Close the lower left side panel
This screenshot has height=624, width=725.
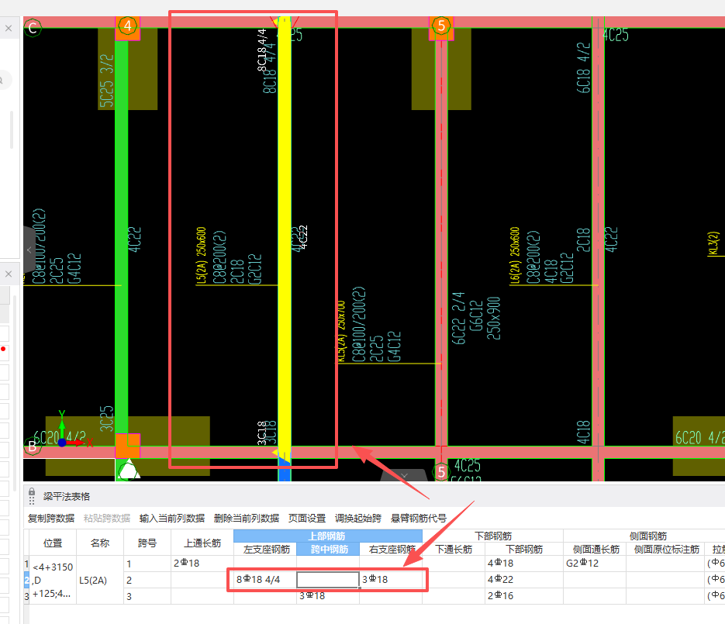click(9, 274)
